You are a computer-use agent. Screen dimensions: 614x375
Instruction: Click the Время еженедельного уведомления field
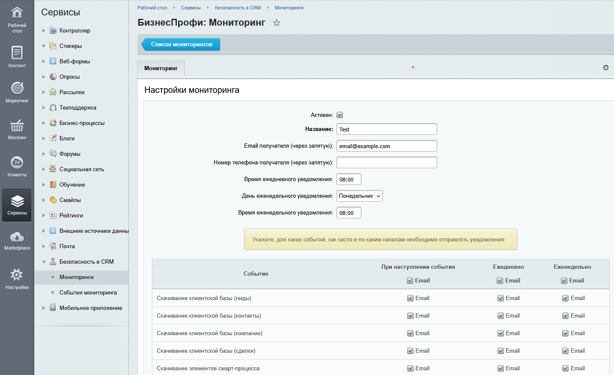point(349,213)
